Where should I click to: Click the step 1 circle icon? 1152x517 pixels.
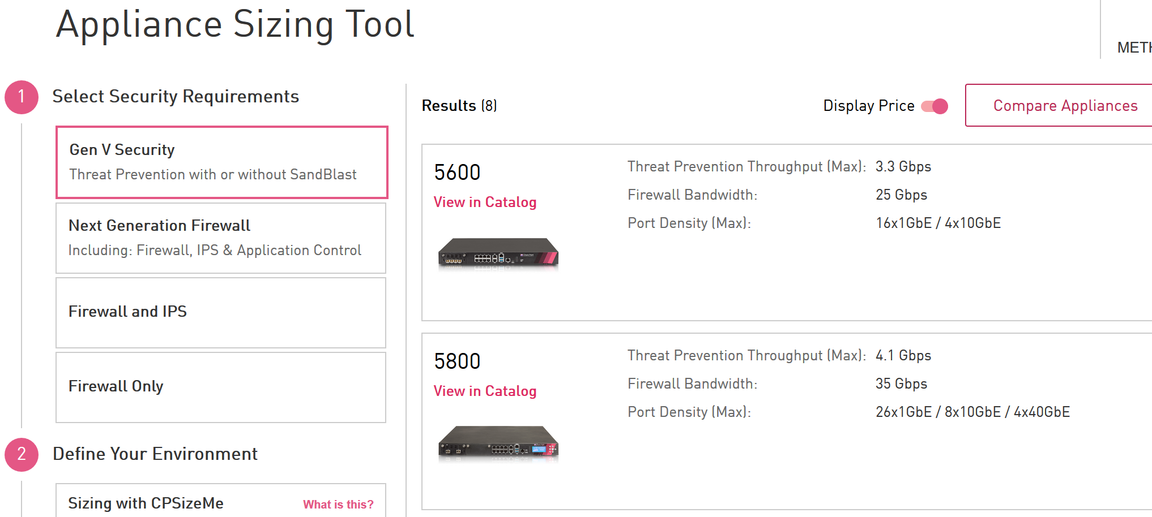click(22, 97)
